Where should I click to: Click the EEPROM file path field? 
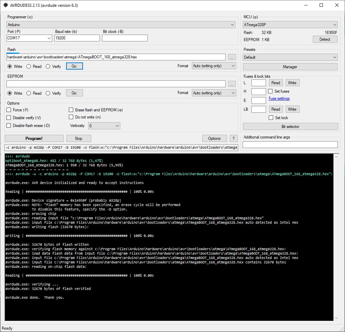116,84
